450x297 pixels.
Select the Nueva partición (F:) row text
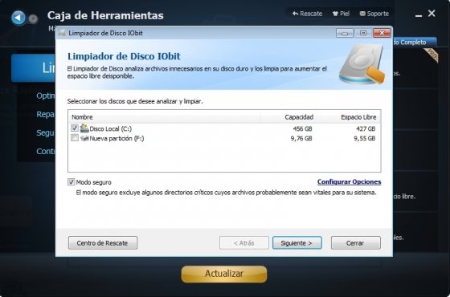[117, 138]
